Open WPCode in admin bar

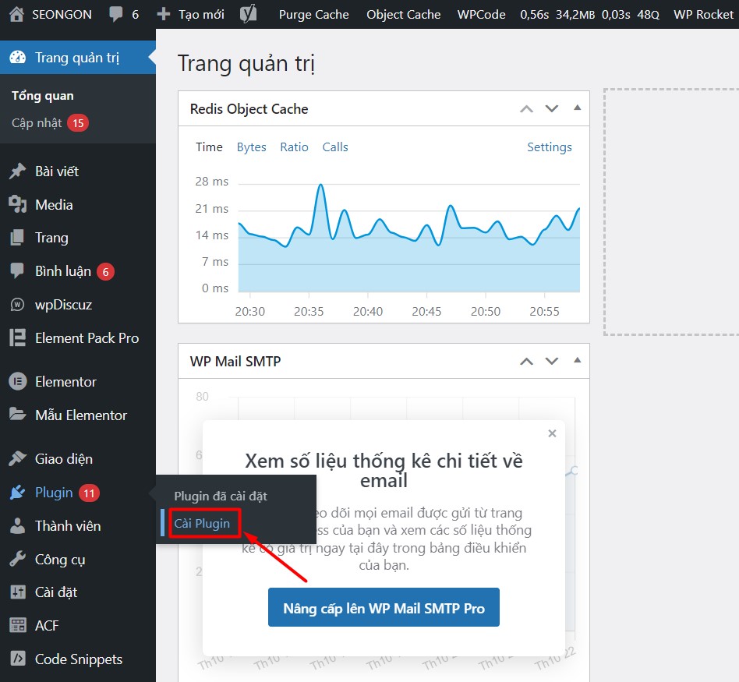[481, 15]
